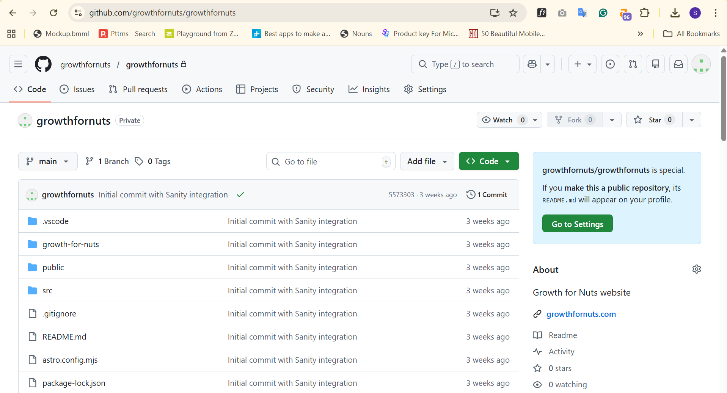Open the repository Settings tab
The width and height of the screenshot is (727, 393).
click(x=425, y=89)
